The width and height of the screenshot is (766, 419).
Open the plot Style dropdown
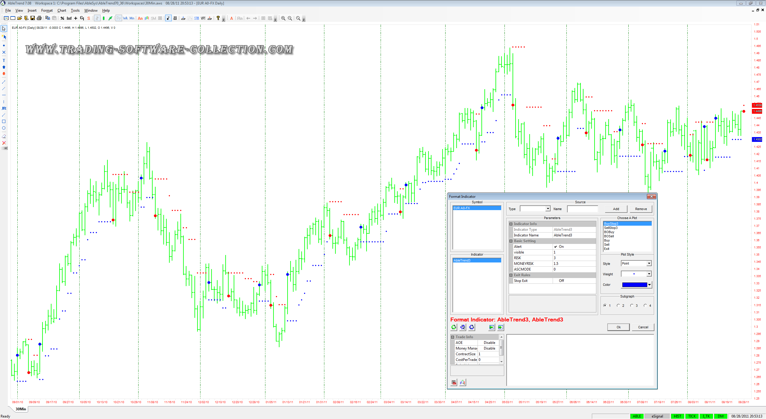point(649,263)
